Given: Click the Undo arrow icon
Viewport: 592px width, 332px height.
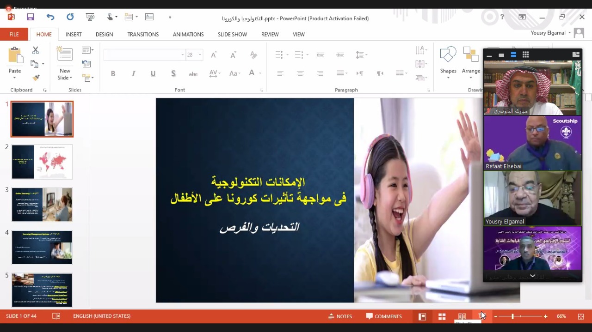Looking at the screenshot, I should [x=50, y=17].
